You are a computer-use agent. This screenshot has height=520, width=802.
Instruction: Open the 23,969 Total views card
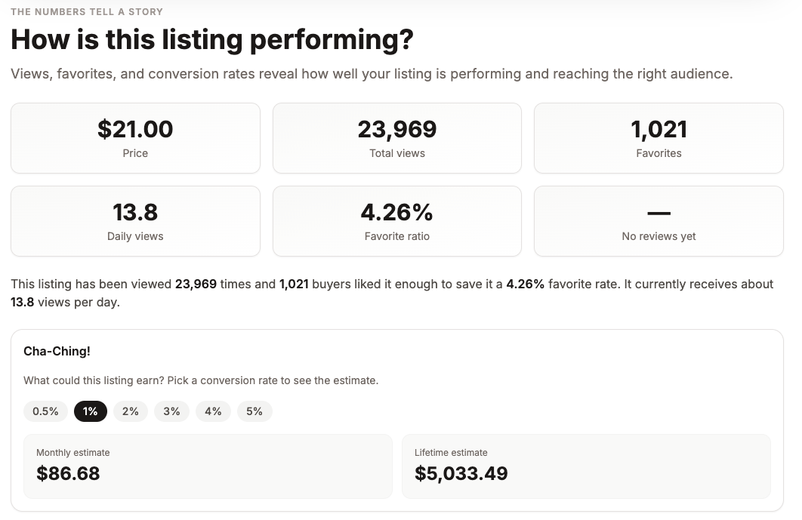(x=396, y=138)
